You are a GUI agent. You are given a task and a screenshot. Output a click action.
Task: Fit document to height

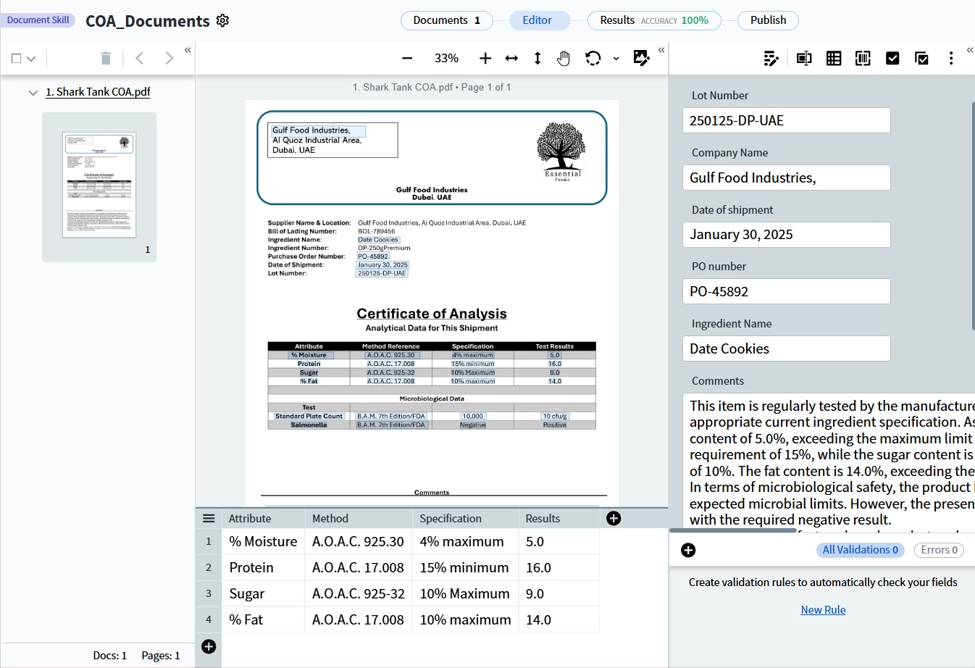(x=537, y=58)
